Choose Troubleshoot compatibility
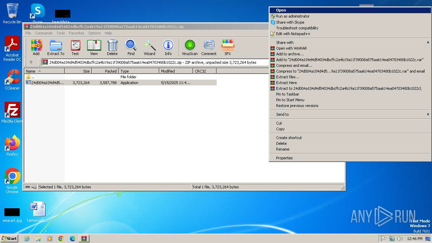Screen dimensions: 432x243 click(350, 28)
